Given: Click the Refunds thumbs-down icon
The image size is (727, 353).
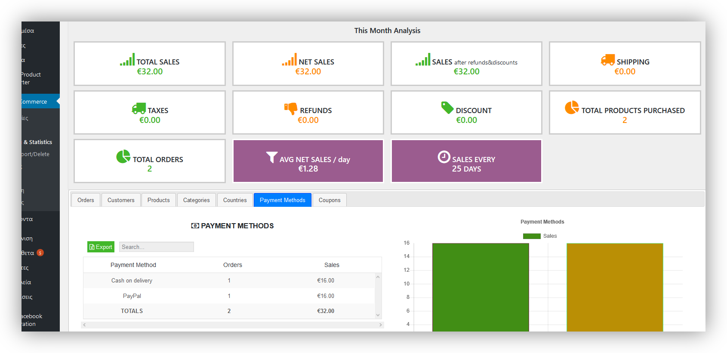Looking at the screenshot, I should [x=291, y=109].
